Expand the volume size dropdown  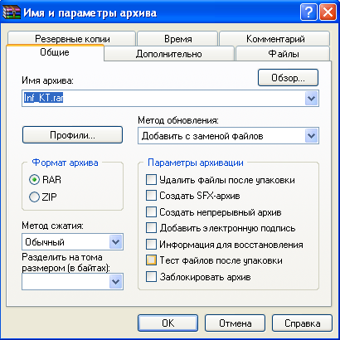point(116,282)
